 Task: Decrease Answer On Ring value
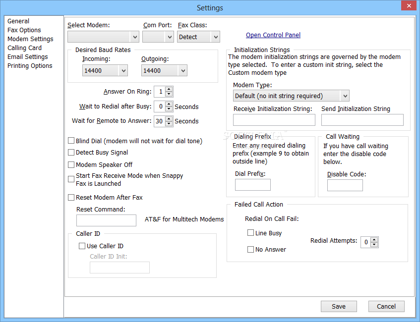(x=169, y=94)
